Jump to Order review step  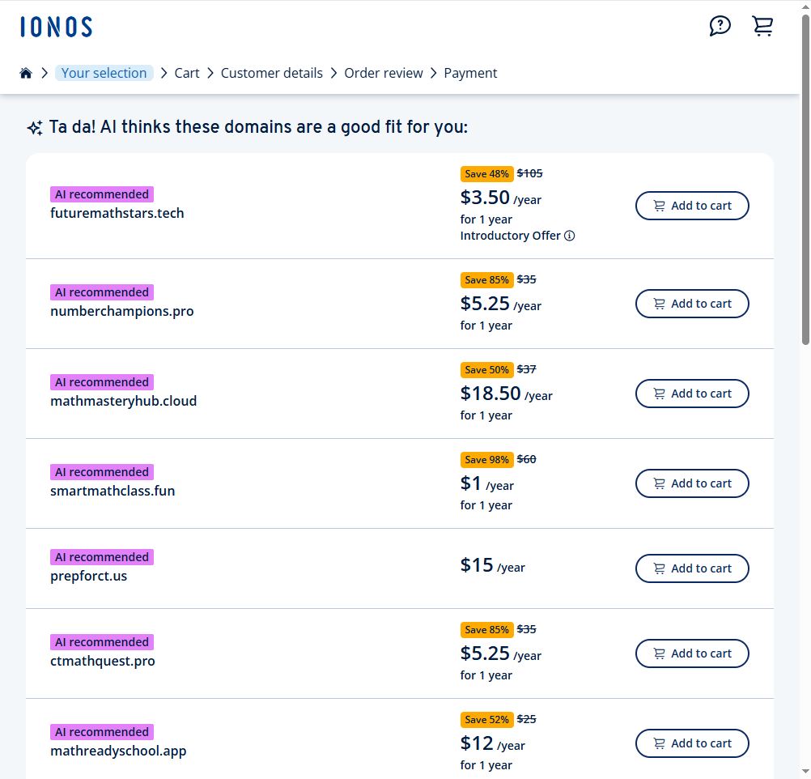click(384, 73)
